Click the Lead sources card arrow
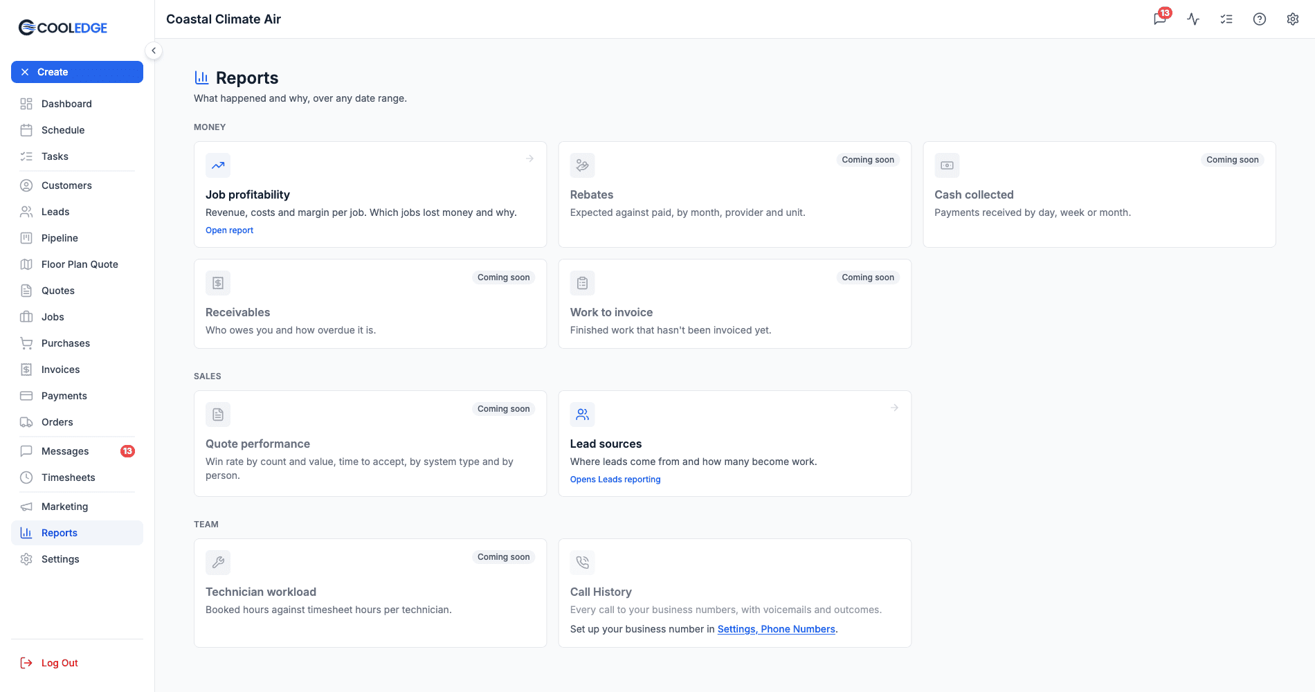The image size is (1315, 692). (894, 408)
